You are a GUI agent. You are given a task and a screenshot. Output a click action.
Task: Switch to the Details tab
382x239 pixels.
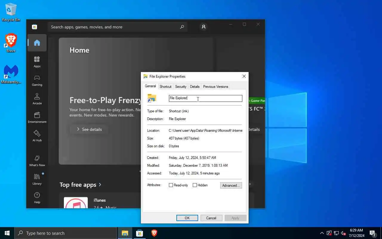(195, 87)
